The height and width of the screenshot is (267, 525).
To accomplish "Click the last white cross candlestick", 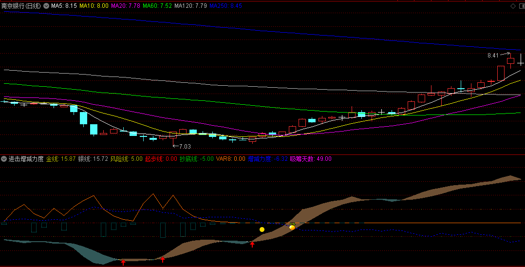I will coord(521,63).
